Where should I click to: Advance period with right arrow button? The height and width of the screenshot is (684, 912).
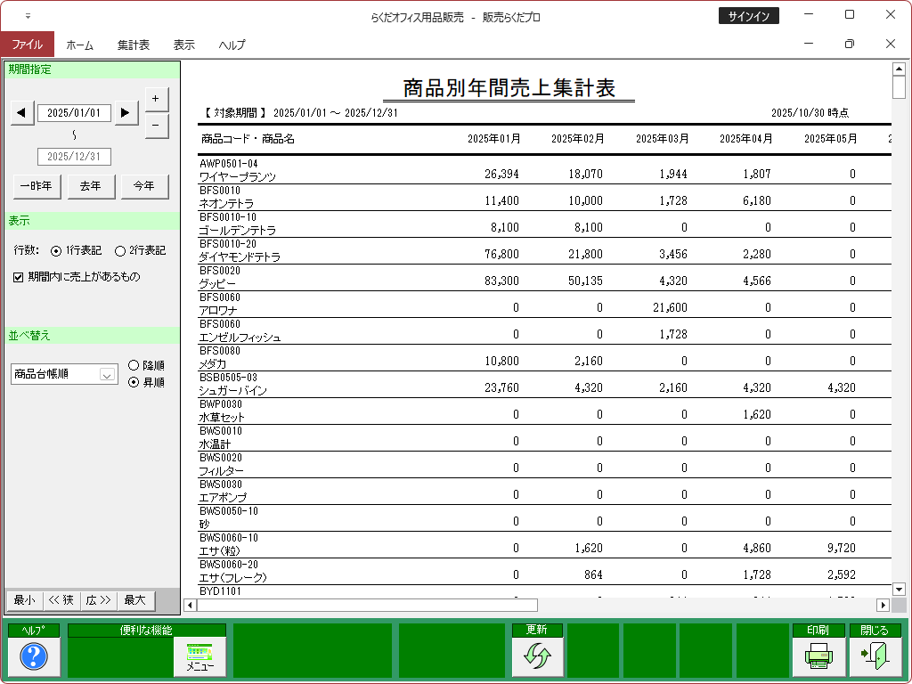(x=126, y=112)
